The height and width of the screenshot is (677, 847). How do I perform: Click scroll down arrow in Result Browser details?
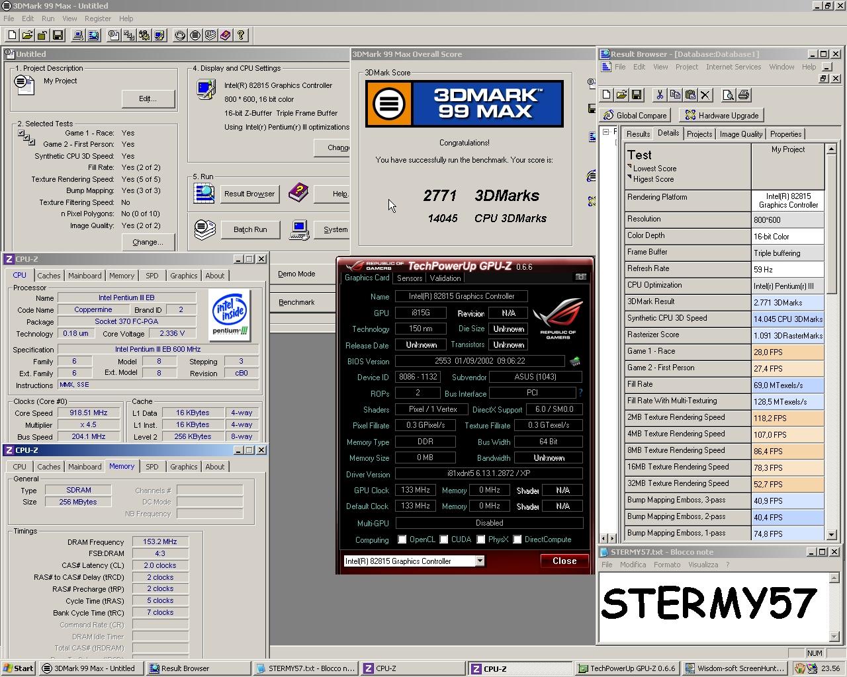click(831, 534)
